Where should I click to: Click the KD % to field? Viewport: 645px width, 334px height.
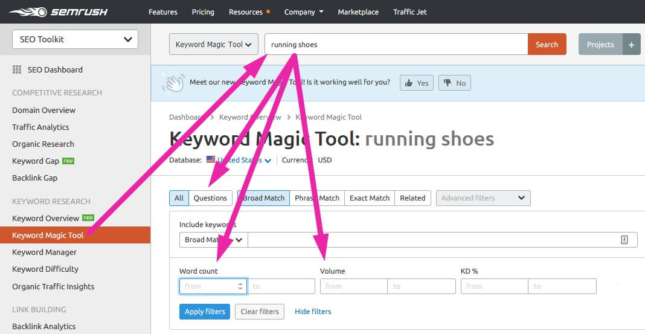(562, 286)
